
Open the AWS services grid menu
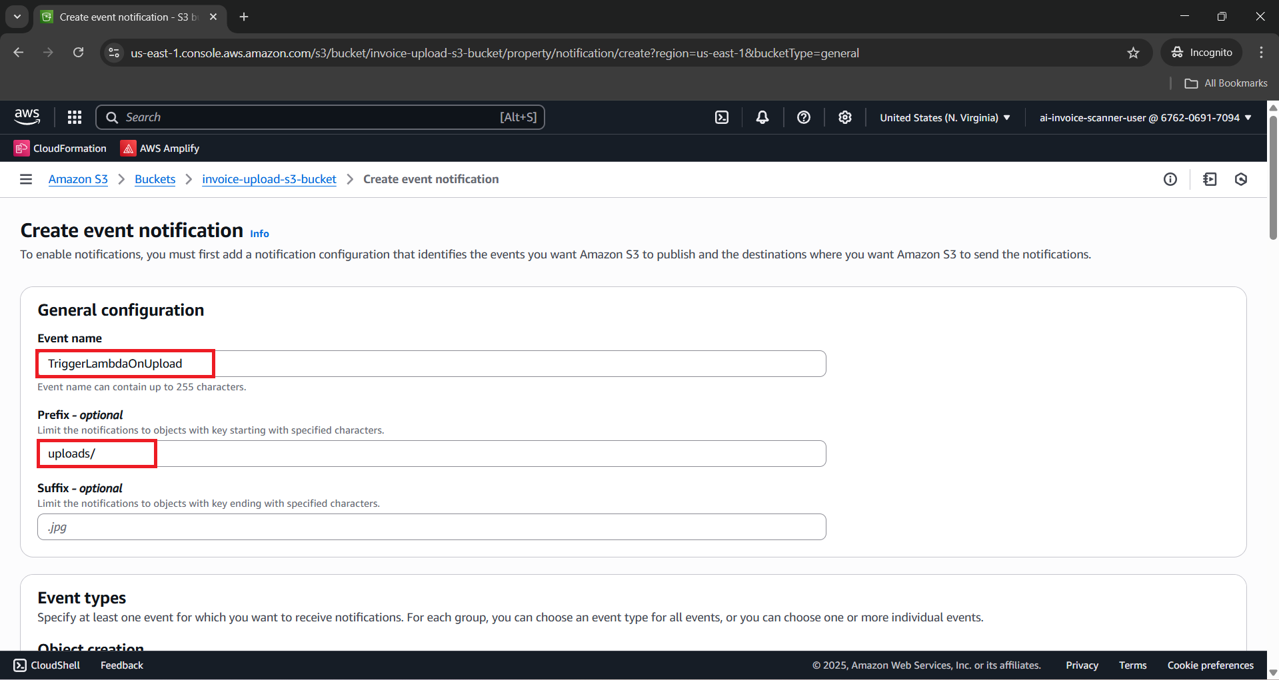coord(75,117)
